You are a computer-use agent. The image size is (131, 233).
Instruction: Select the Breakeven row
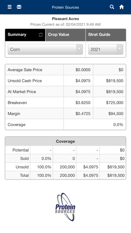[x=65, y=103]
